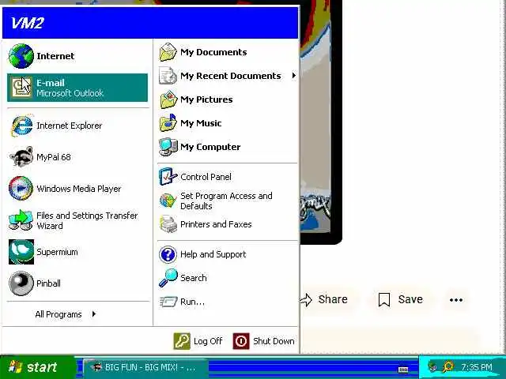Click the Internet Explorer icon
The image size is (506, 379).
[21, 126]
